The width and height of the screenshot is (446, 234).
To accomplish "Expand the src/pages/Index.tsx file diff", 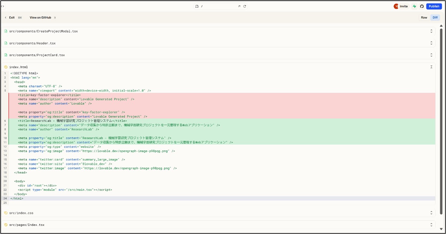I will coord(431,225).
